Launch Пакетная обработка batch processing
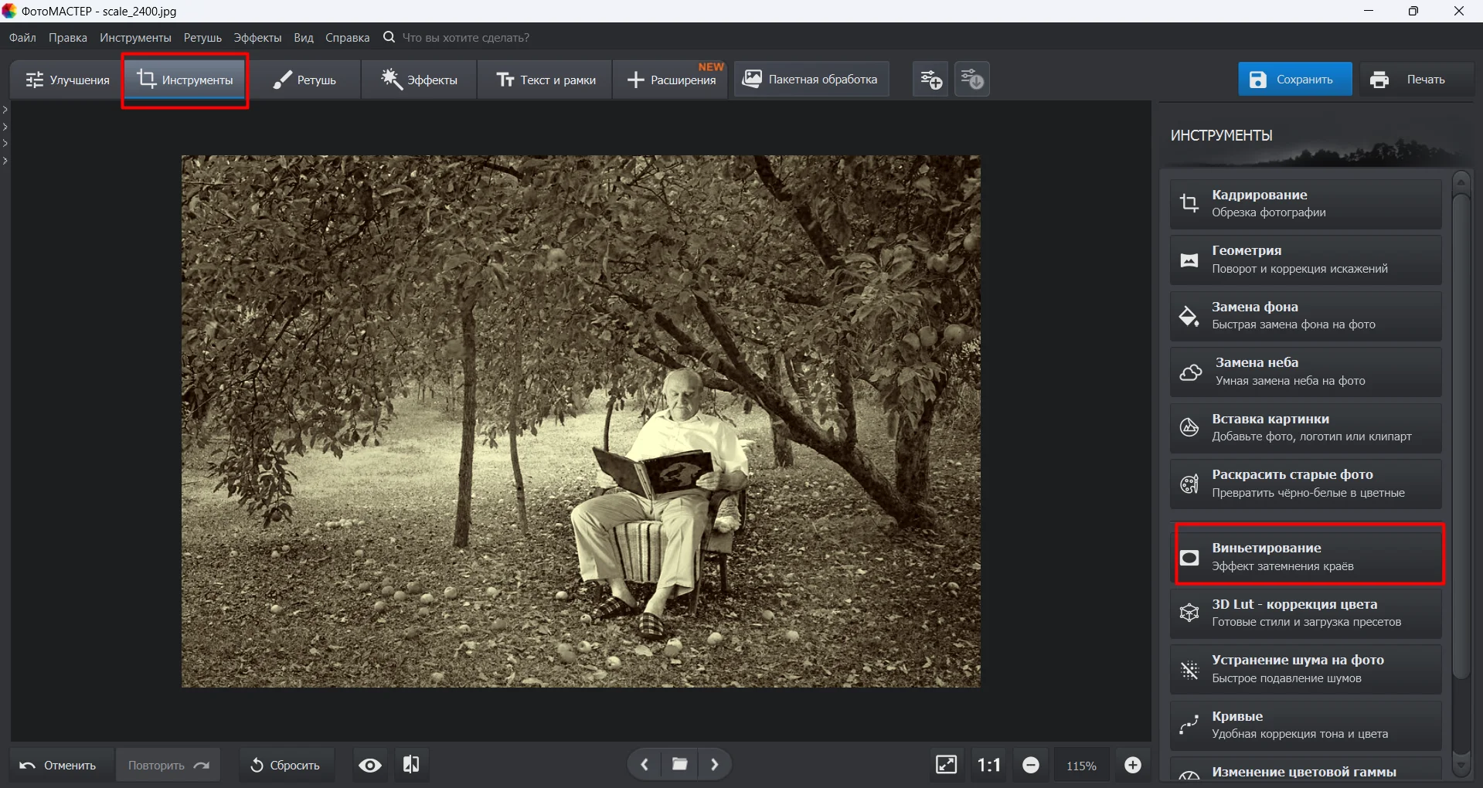Image resolution: width=1483 pixels, height=788 pixels. [811, 79]
